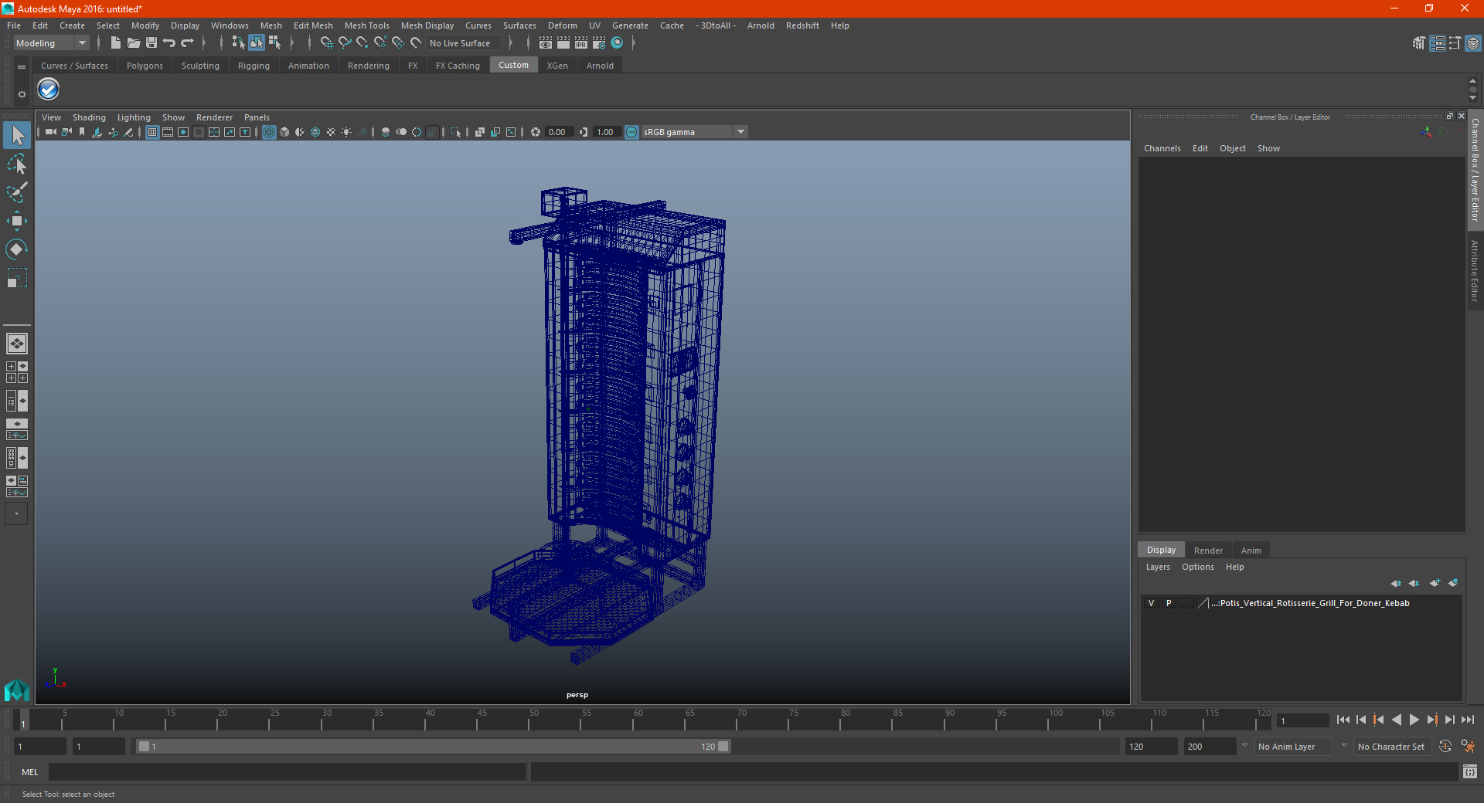The width and height of the screenshot is (1484, 803).
Task: Toggle film gate display in panel toolbar
Action: [x=168, y=132]
